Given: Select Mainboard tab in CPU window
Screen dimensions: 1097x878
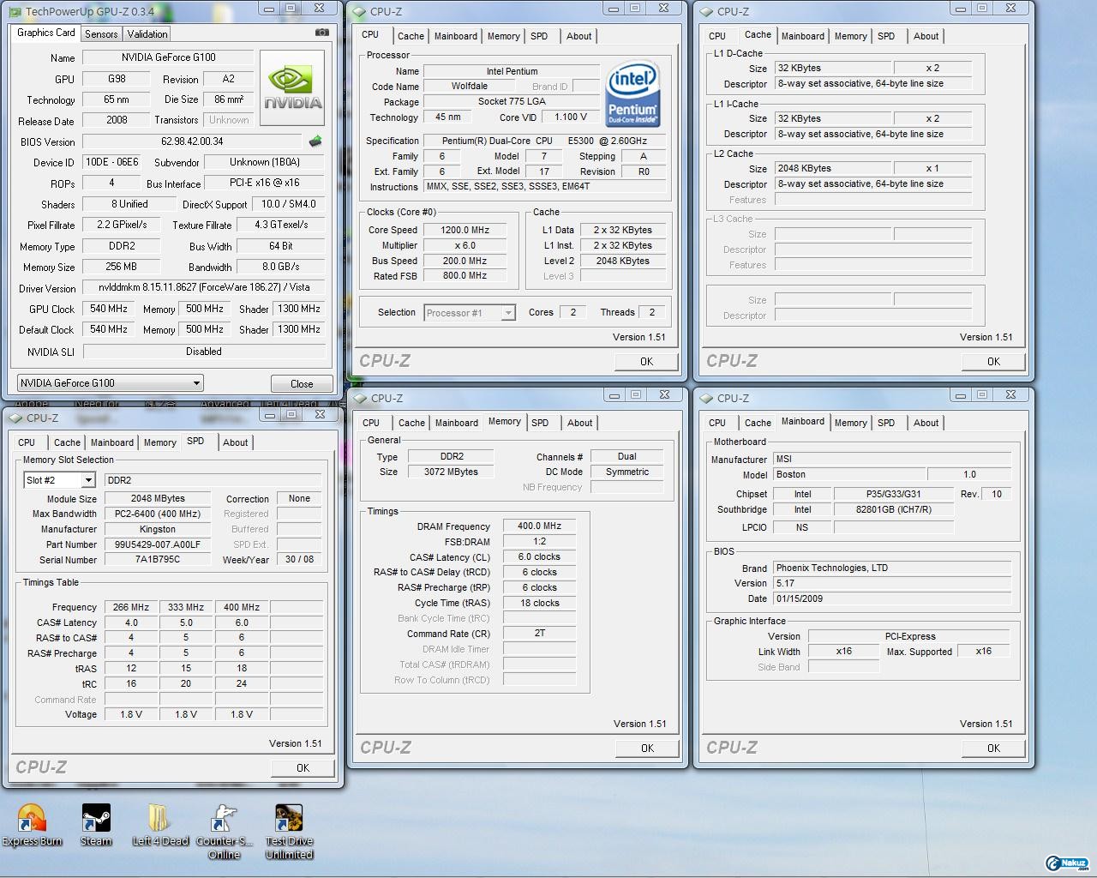Looking at the screenshot, I should pyautogui.click(x=455, y=36).
